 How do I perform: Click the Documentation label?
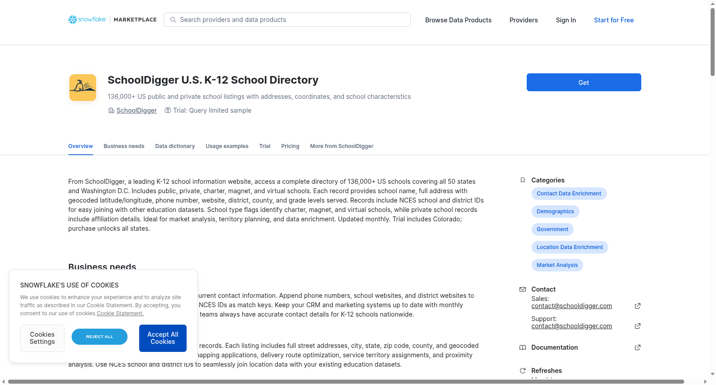click(554, 347)
